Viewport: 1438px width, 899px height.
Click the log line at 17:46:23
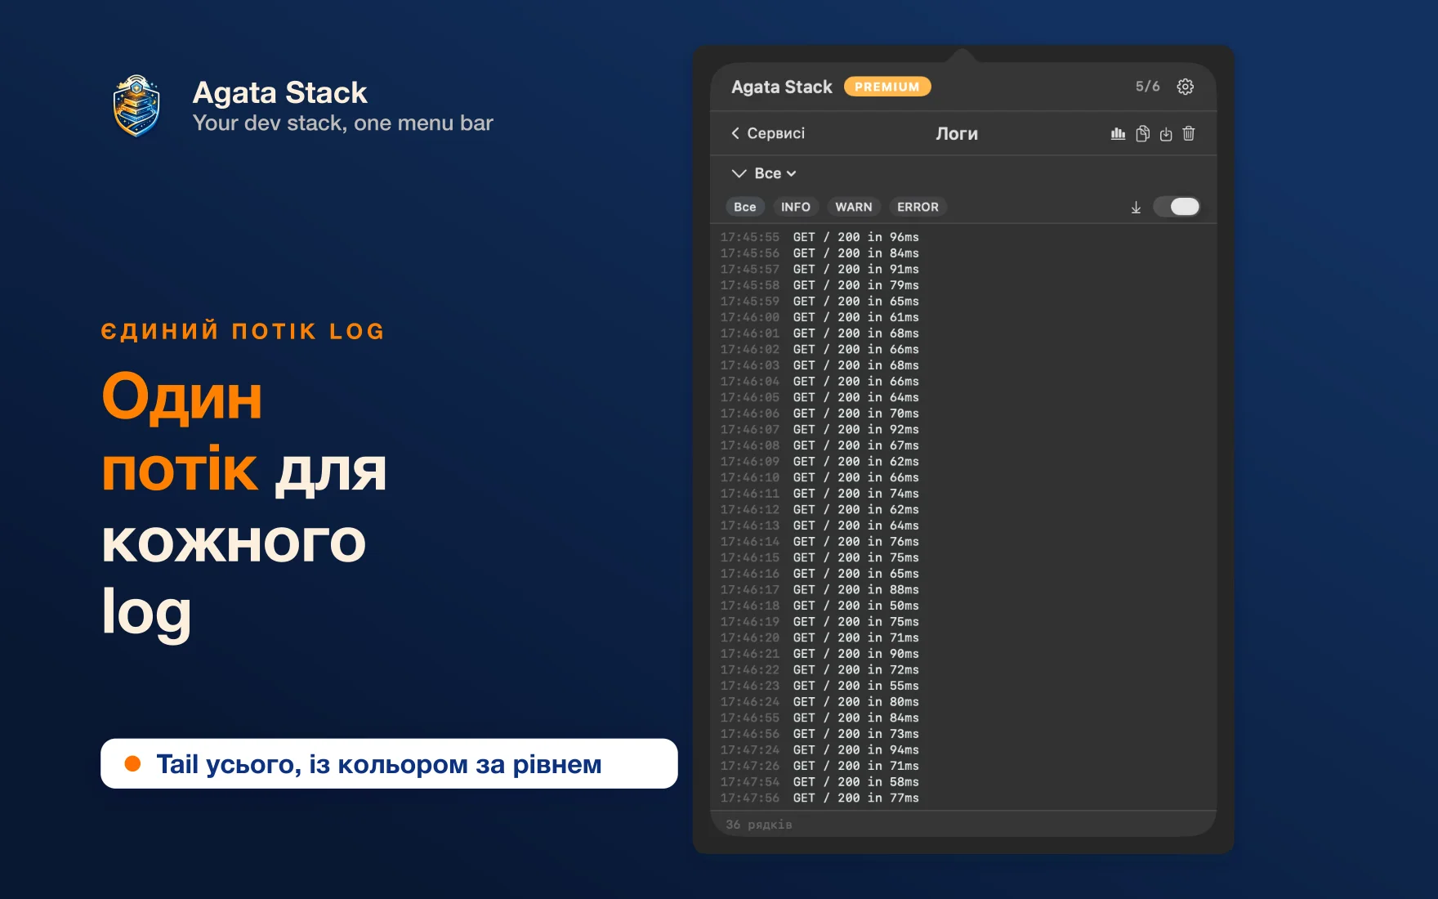(x=819, y=686)
